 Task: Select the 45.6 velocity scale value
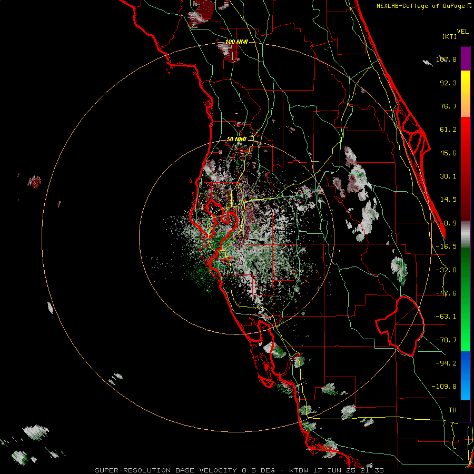448,153
